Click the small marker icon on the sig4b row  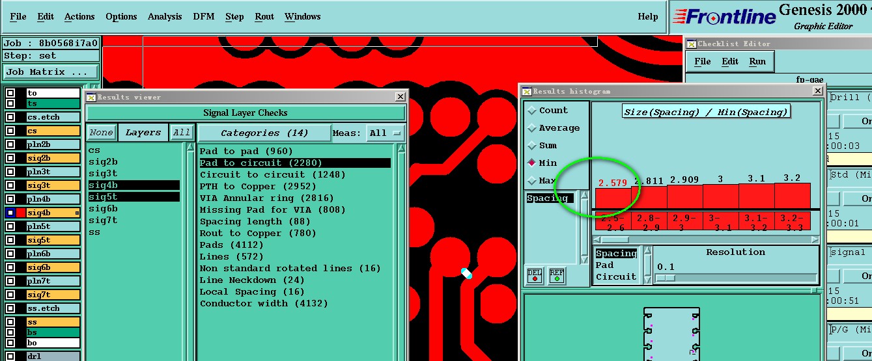click(77, 213)
